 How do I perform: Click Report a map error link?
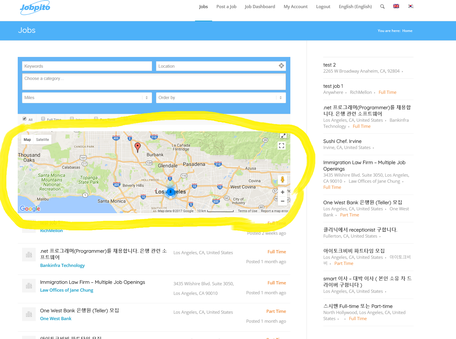[275, 211]
